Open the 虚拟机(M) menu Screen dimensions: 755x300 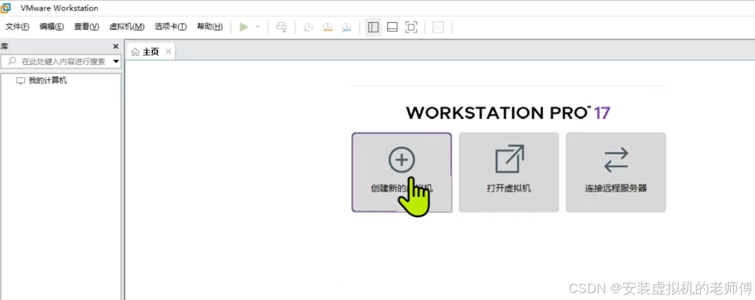127,27
